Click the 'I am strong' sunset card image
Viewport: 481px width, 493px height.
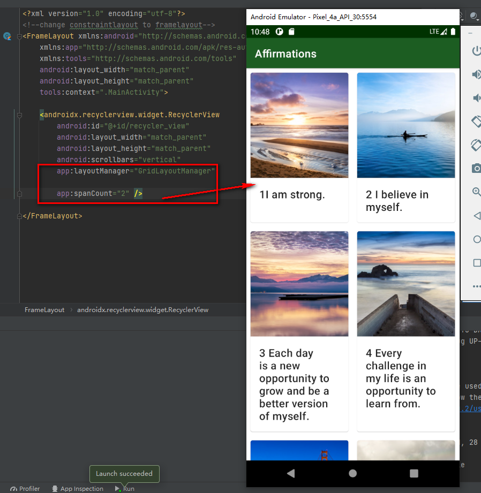click(299, 125)
